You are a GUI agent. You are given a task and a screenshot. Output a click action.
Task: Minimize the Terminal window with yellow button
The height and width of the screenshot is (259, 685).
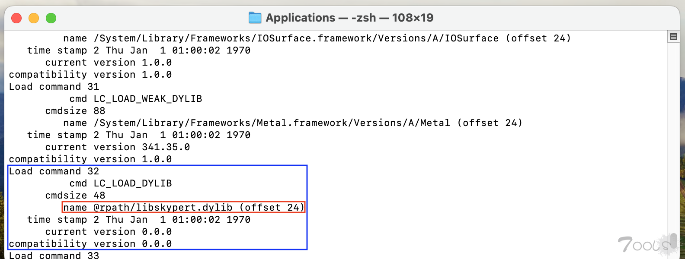[34, 18]
